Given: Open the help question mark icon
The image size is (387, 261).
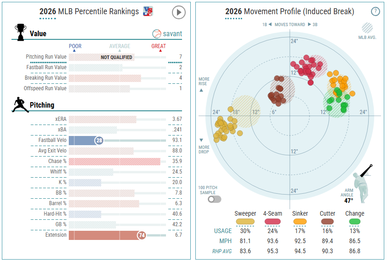Looking at the screenshot, I should point(376,11).
